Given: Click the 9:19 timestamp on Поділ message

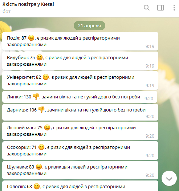Looking at the screenshot, I should pyautogui.click(x=150, y=46).
